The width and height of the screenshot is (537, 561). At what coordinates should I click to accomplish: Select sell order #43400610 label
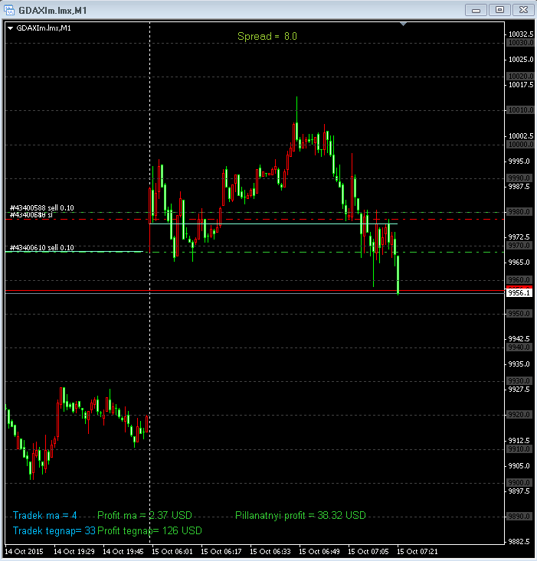click(41, 248)
